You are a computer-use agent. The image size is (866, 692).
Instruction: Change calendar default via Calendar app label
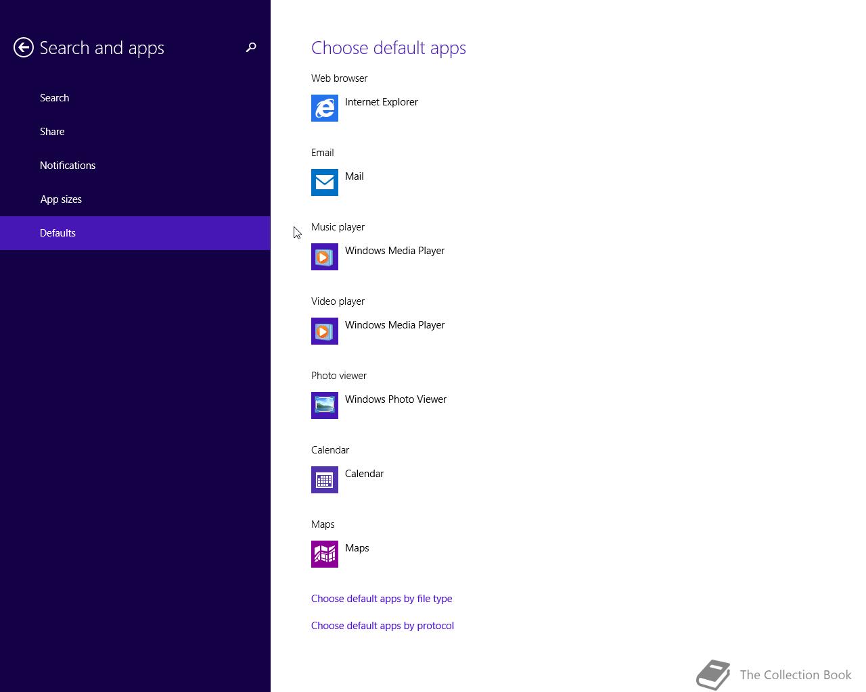(x=365, y=474)
